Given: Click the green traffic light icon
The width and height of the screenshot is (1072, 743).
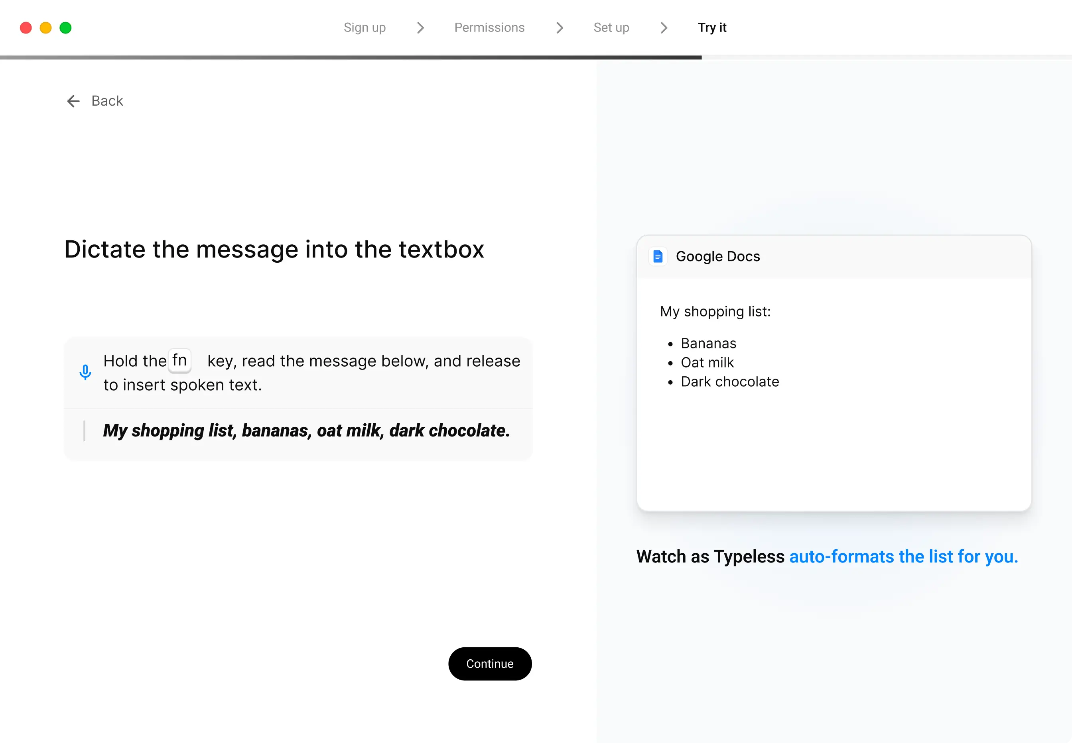Looking at the screenshot, I should point(66,28).
